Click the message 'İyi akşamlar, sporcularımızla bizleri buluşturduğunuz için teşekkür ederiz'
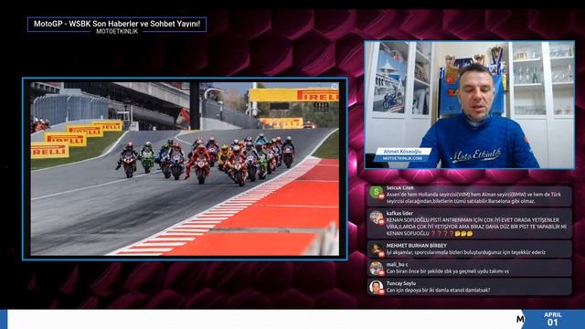Image resolution: width=585 pixels, height=329 pixels. (x=466, y=252)
